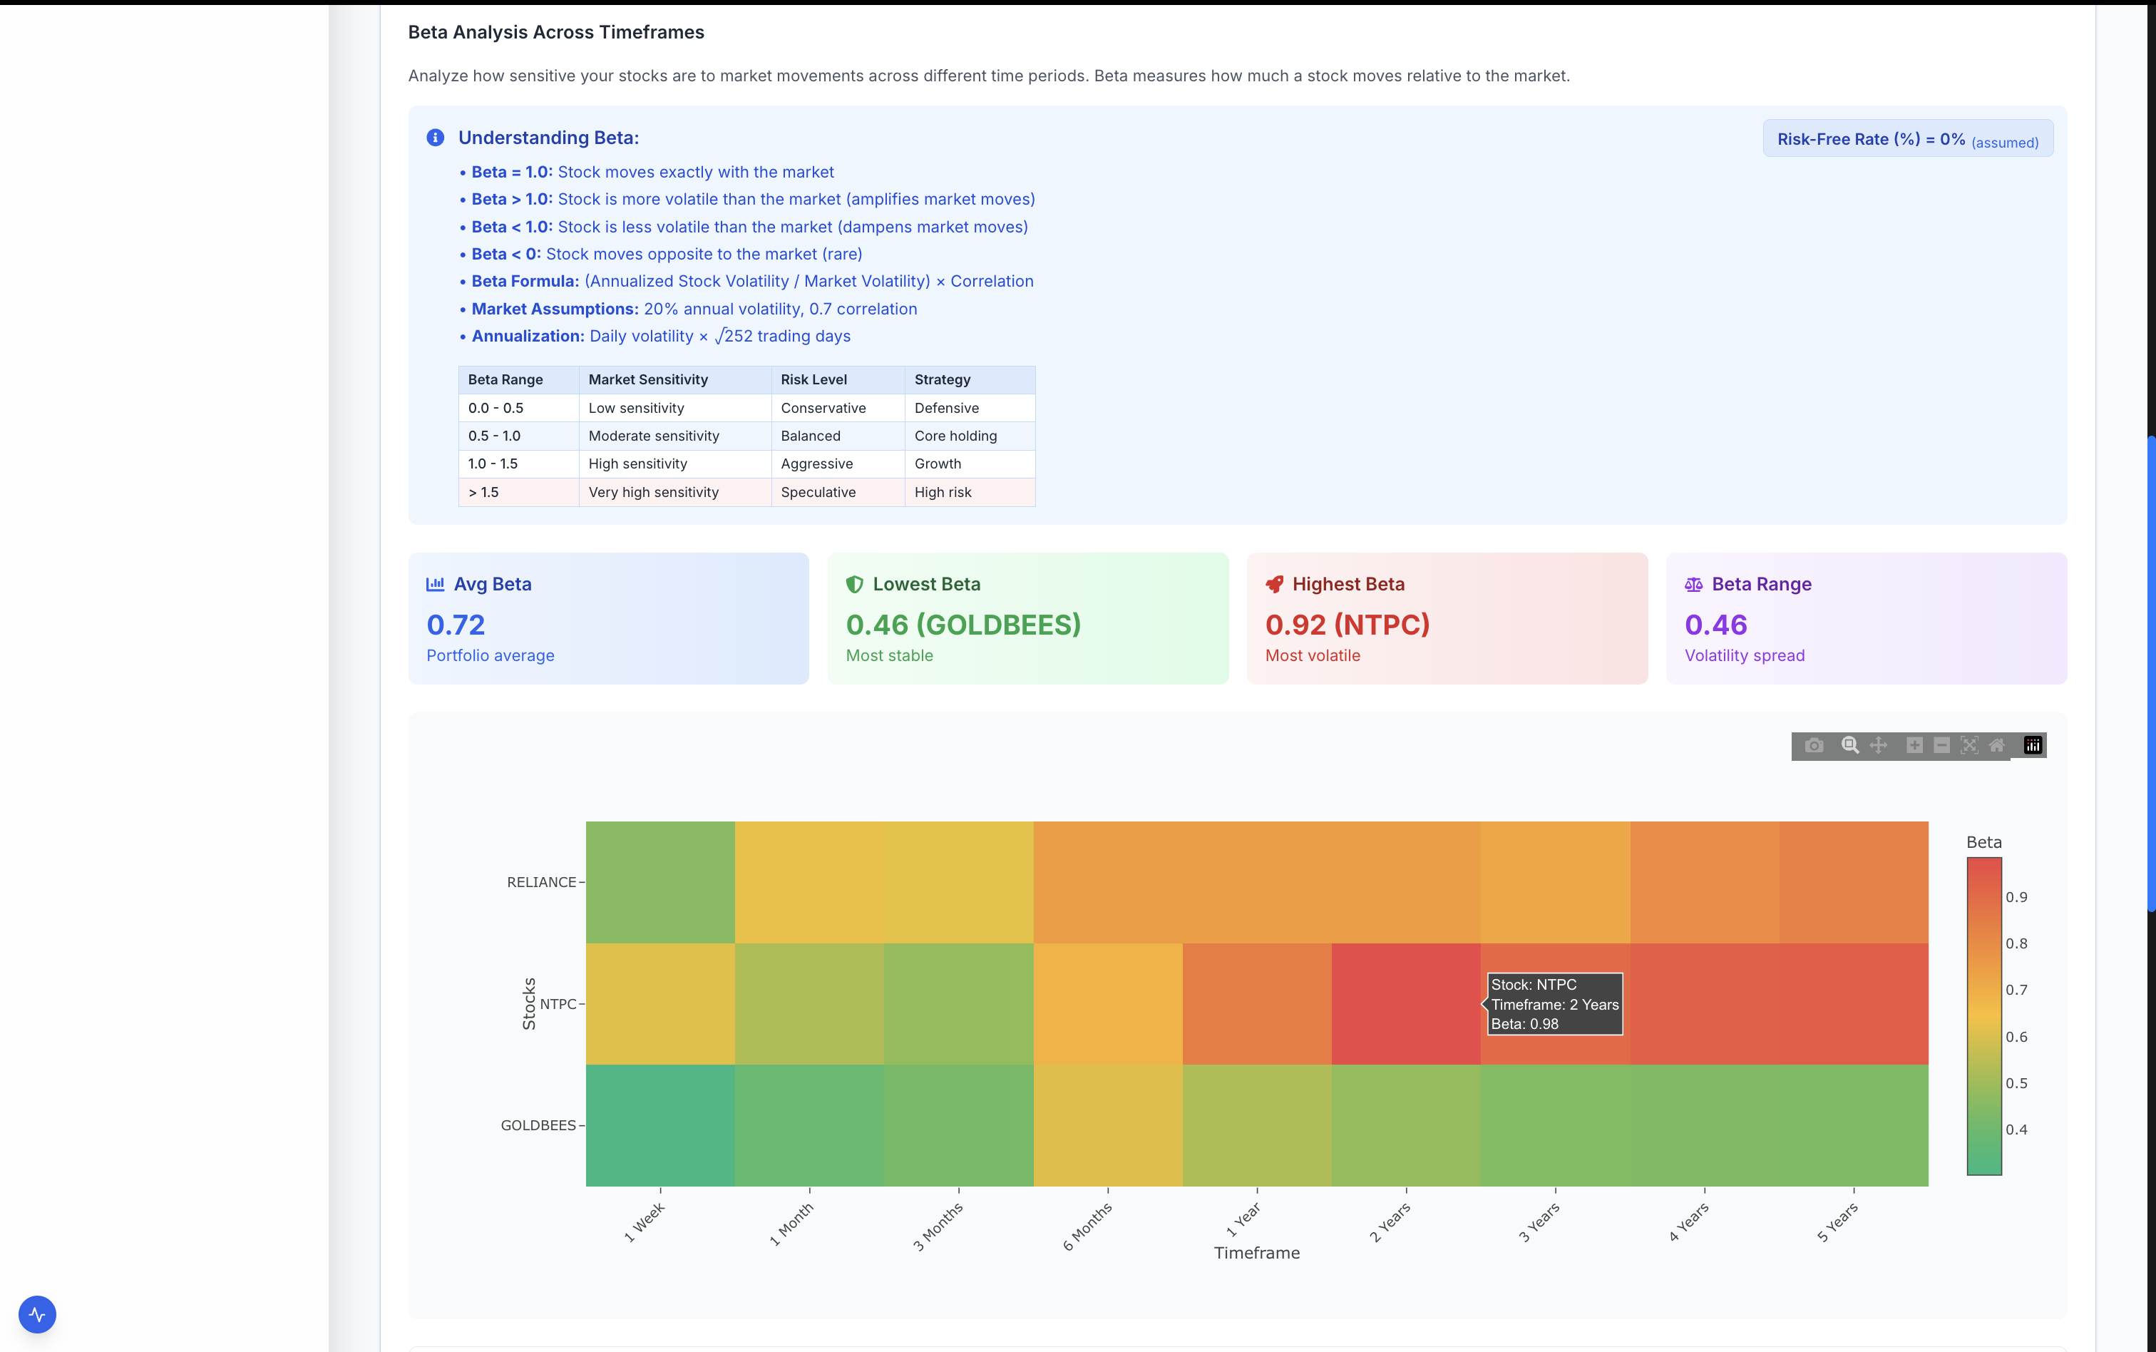Click the info icon beside Understanding Beta
Screen dimensions: 2156x1352
pyautogui.click(x=436, y=138)
